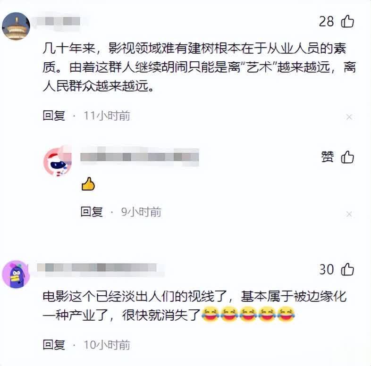
Task: Click the 30 like count
Action: pyautogui.click(x=326, y=269)
